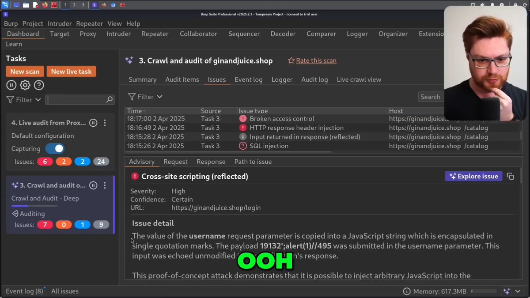Click the New live task button
This screenshot has height=298, width=530.
click(71, 72)
